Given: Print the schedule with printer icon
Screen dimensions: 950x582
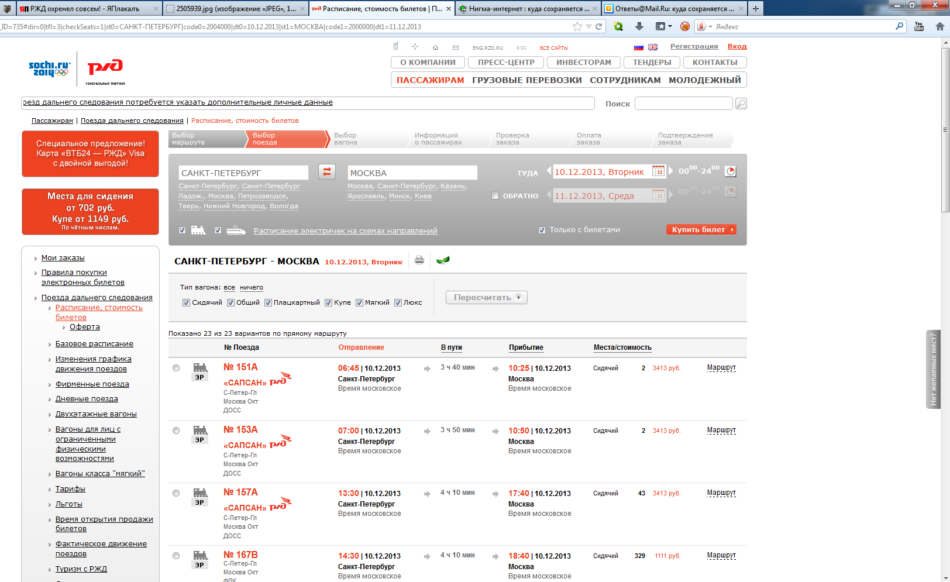Looking at the screenshot, I should (419, 260).
